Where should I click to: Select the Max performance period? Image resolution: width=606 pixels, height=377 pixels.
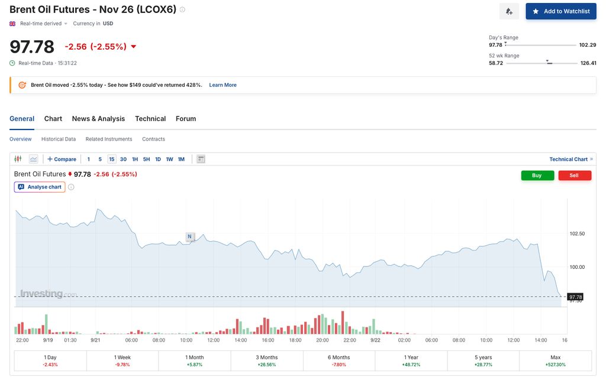555,361
